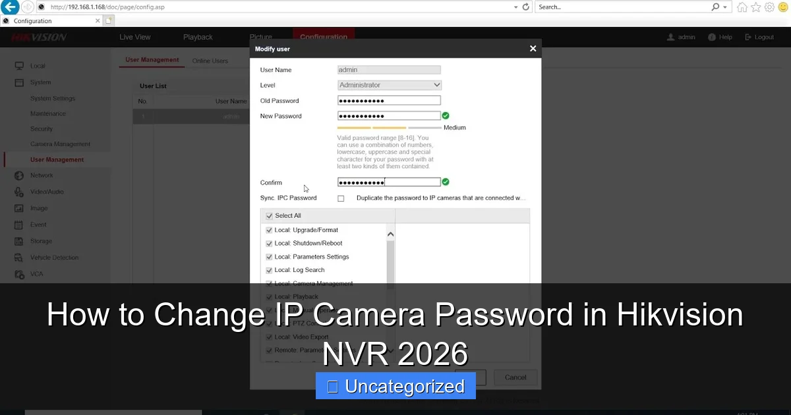Click the password strength Medium indicator
This screenshot has width=791, height=415.
(x=455, y=128)
